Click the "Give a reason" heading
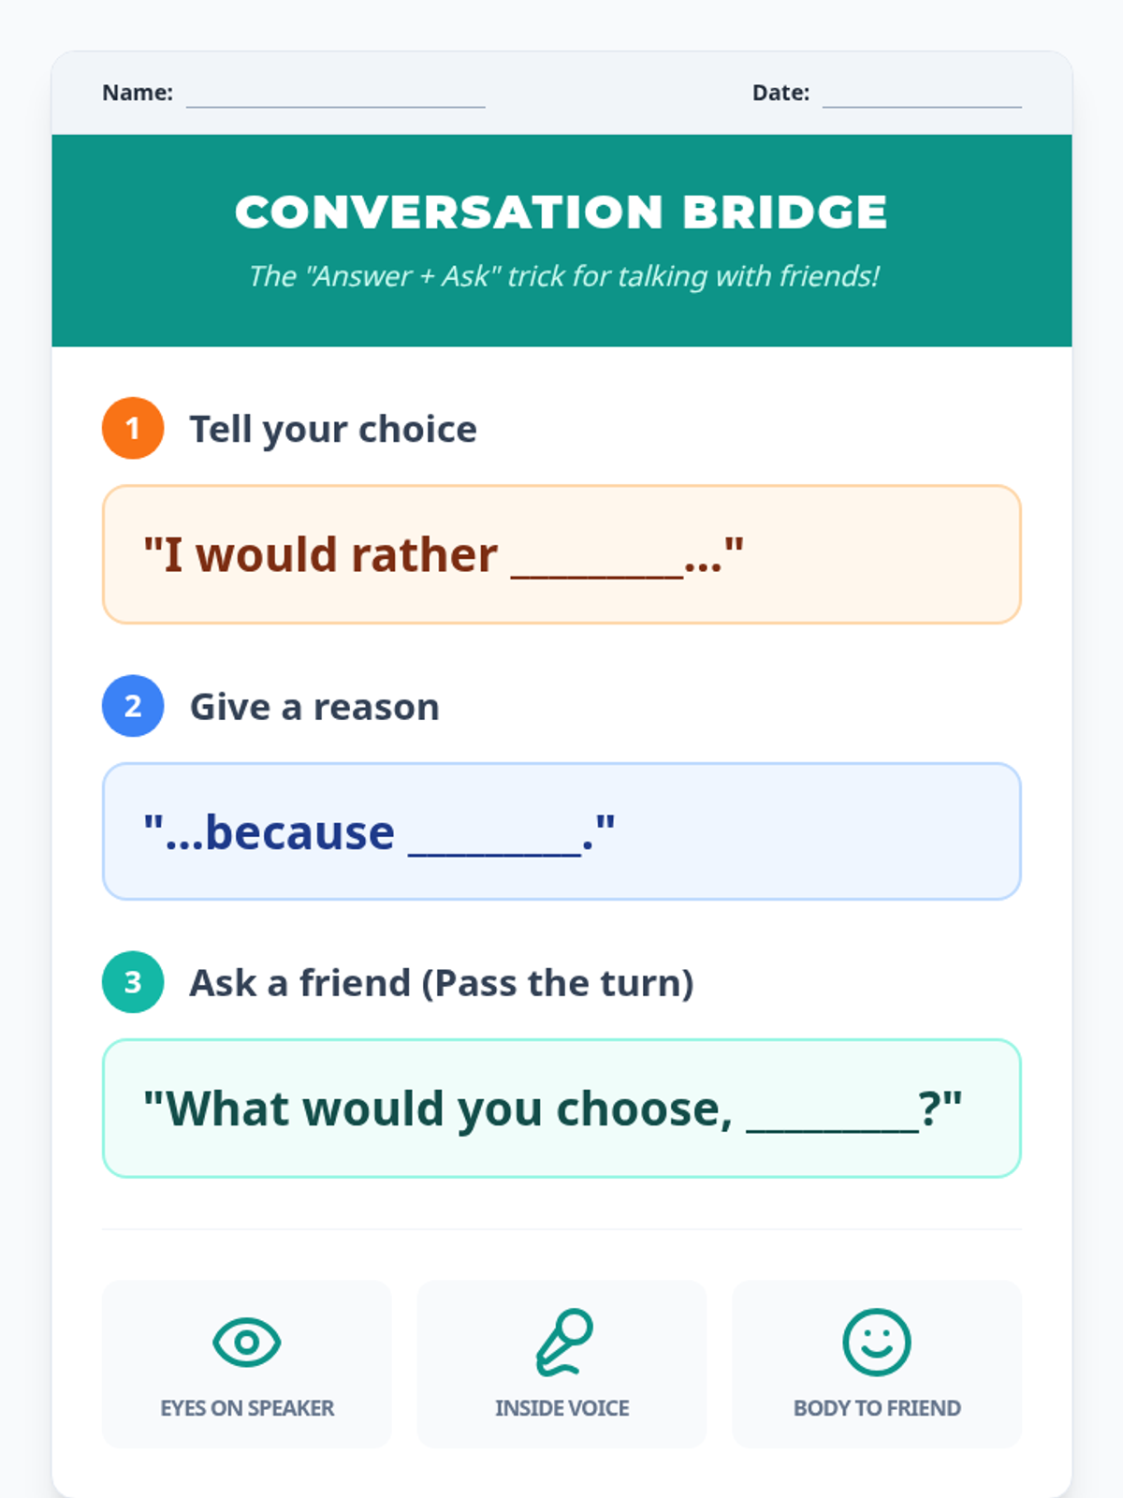The image size is (1123, 1498). pyautogui.click(x=314, y=707)
